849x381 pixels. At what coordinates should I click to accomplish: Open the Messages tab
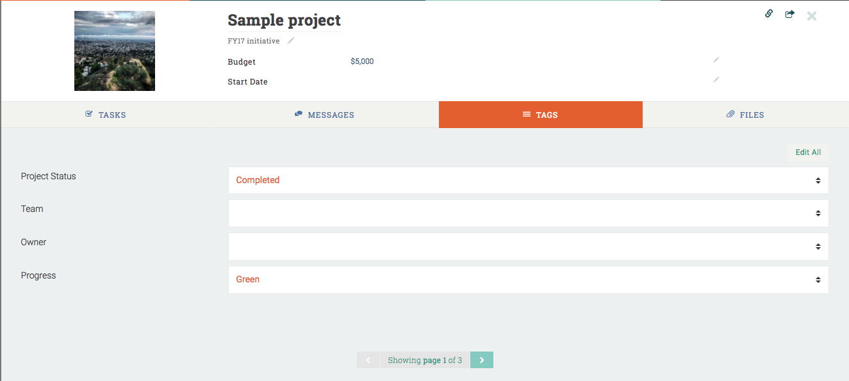[x=325, y=115]
